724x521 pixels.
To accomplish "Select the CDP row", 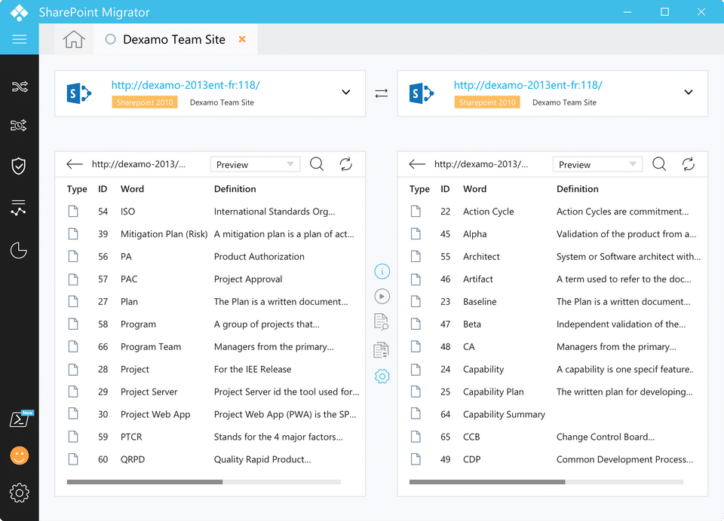I will point(553,460).
